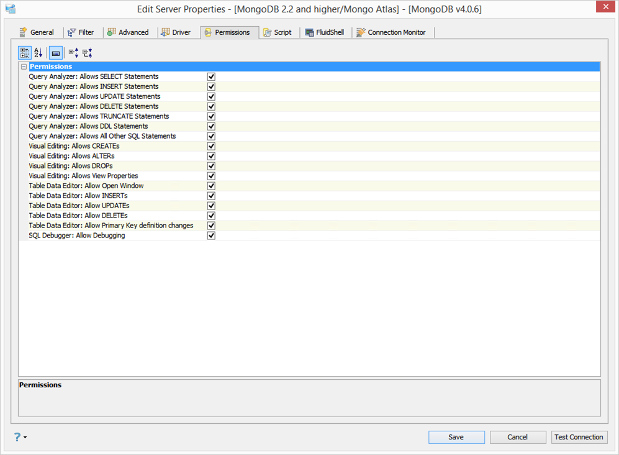Image resolution: width=619 pixels, height=455 pixels.
Task: Toggle Allows TRUNCATE Statements checkbox
Action: (x=211, y=116)
